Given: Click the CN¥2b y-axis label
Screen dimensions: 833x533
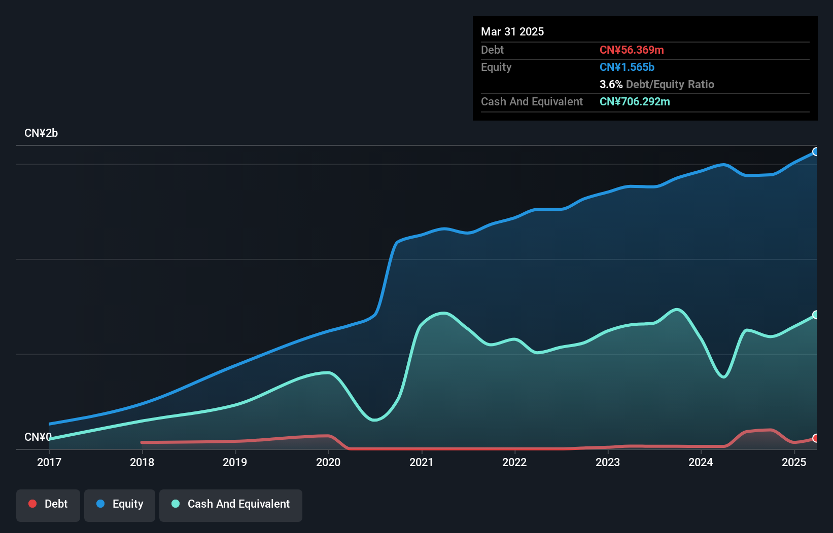Looking at the screenshot, I should (41, 133).
